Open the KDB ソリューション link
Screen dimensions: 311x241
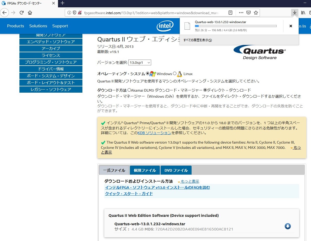tap(154, 133)
